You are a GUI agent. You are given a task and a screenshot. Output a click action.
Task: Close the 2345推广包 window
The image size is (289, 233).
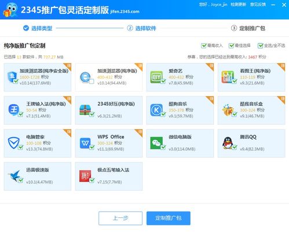[284, 5]
